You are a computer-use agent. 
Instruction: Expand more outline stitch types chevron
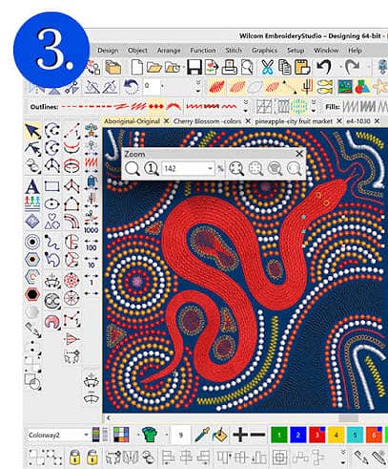(245, 106)
